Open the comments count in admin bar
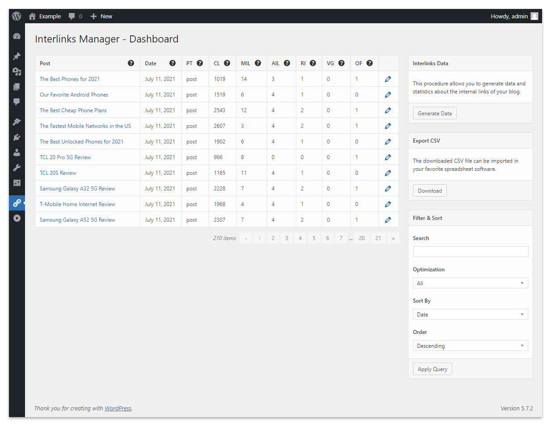Image resolution: width=551 pixels, height=426 pixels. coord(76,16)
